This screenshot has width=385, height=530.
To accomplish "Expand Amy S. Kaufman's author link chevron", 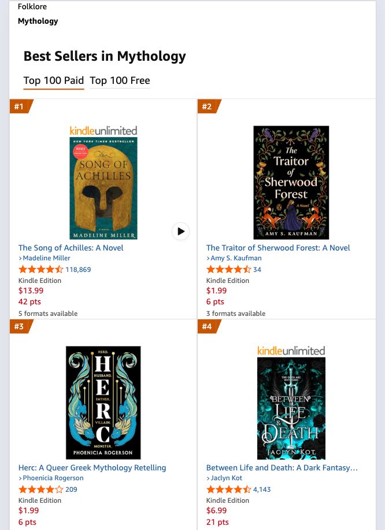I will click(x=208, y=258).
